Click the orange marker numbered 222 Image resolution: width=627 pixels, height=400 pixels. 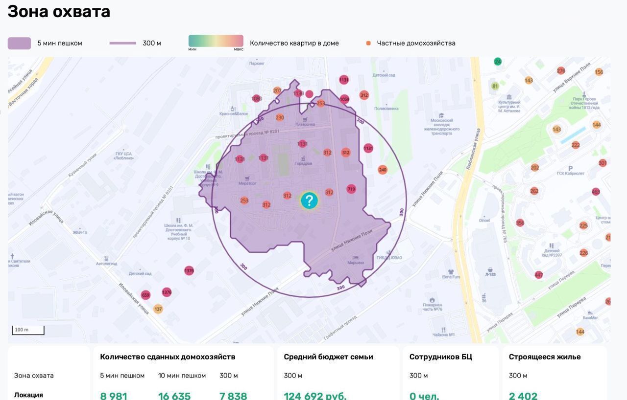(576, 145)
